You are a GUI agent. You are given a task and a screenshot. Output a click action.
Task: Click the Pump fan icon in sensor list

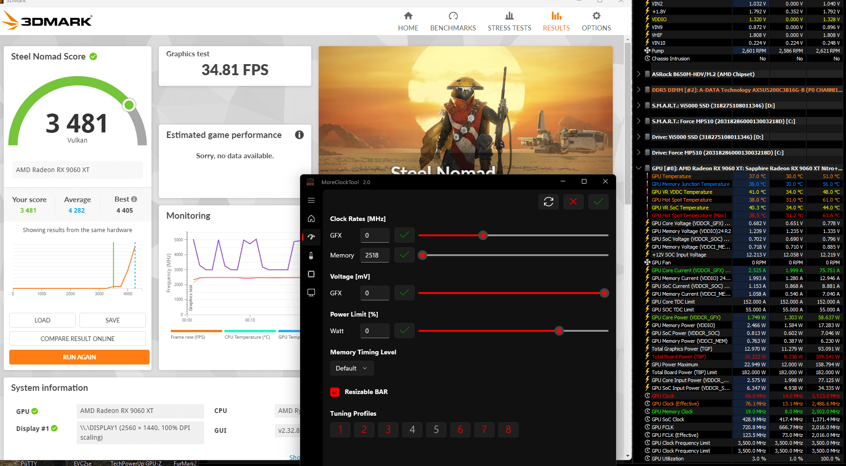[x=647, y=51]
